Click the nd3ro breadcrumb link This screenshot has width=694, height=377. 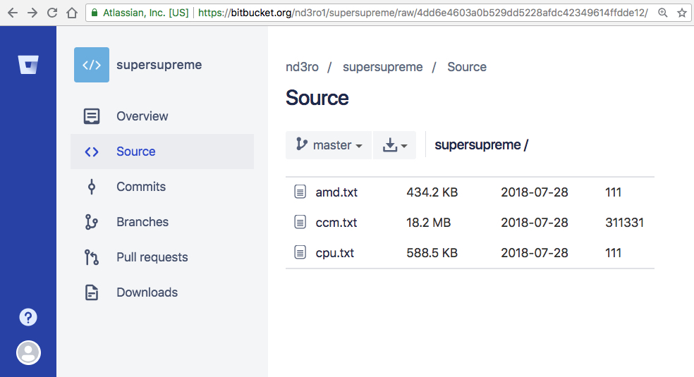click(x=302, y=67)
